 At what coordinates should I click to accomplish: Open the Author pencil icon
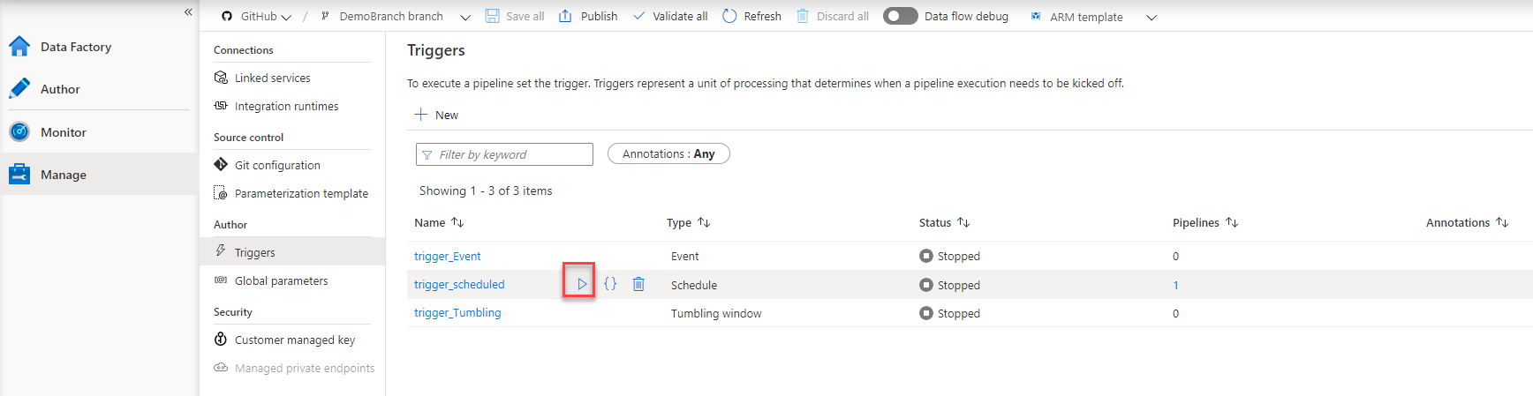click(x=19, y=89)
